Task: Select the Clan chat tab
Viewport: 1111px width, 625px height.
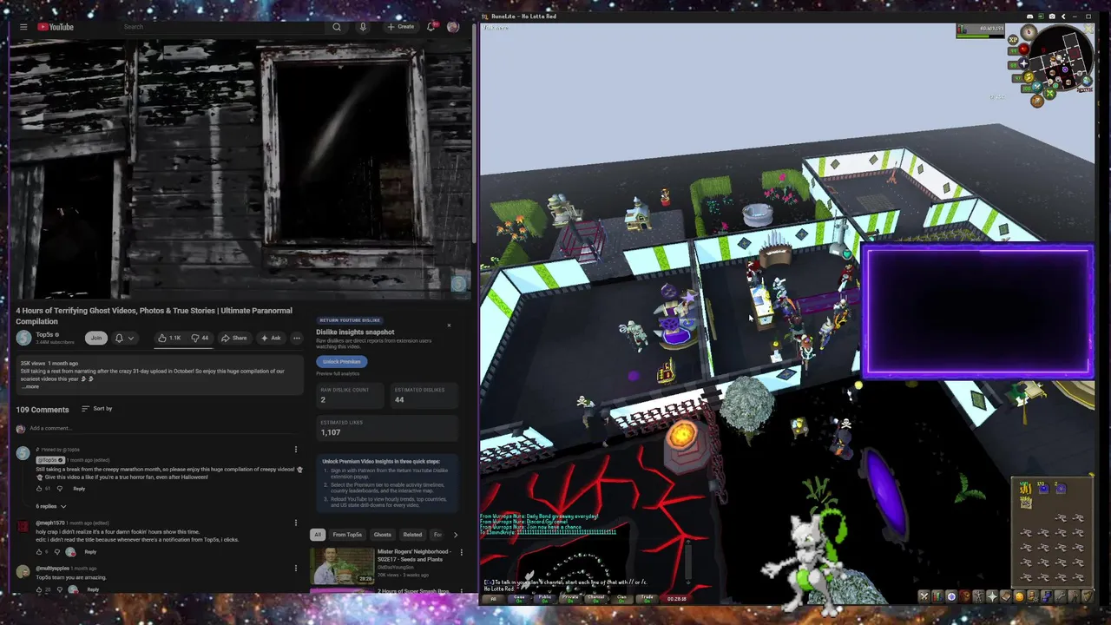Action: click(x=621, y=598)
